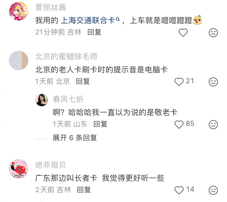Open the 上海交通联合卡 search link
This screenshot has width=227, height=202.
click(90, 20)
